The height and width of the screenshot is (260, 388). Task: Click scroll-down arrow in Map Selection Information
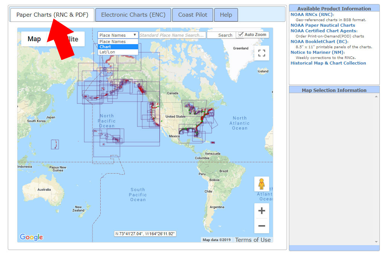click(376, 242)
